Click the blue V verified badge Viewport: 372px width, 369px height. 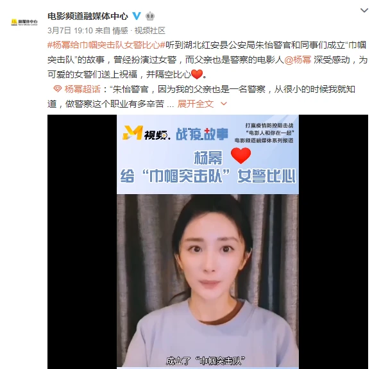pos(137,16)
